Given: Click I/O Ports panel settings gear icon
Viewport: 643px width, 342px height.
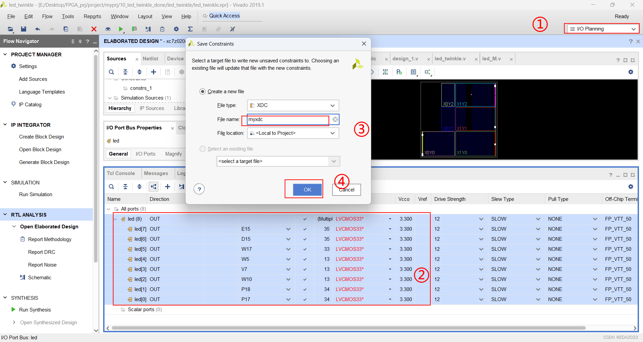Looking at the screenshot, I should click(631, 187).
